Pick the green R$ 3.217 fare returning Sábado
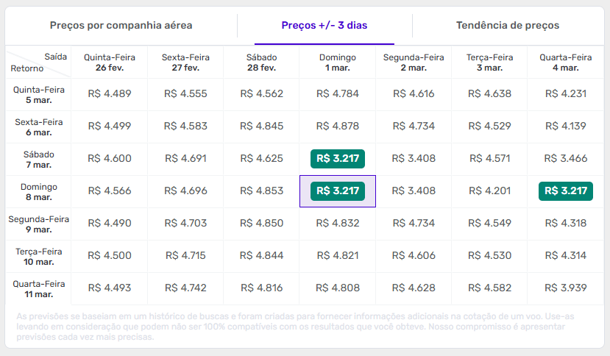Image resolution: width=610 pixels, height=356 pixels. tap(338, 159)
